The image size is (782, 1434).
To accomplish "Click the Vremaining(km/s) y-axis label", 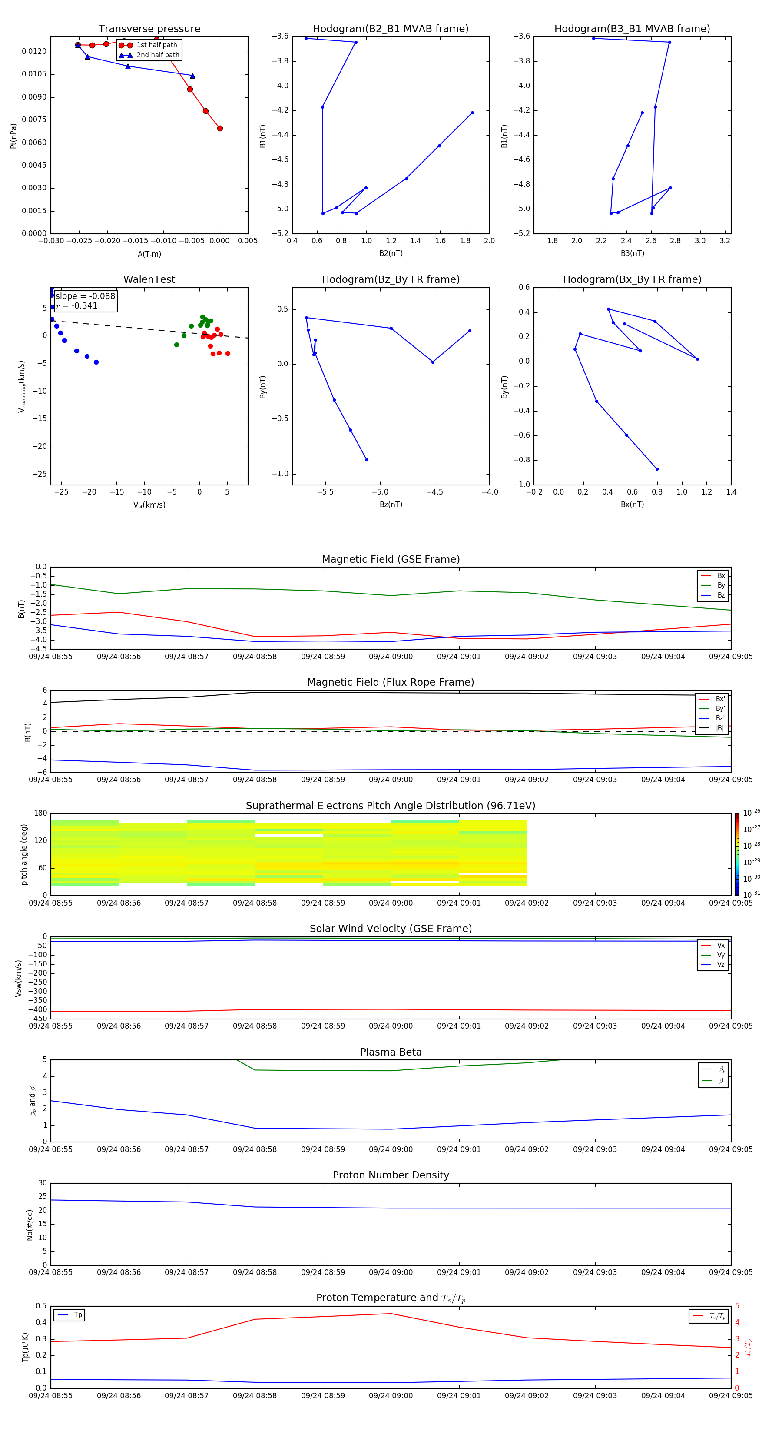I will [x=22, y=386].
